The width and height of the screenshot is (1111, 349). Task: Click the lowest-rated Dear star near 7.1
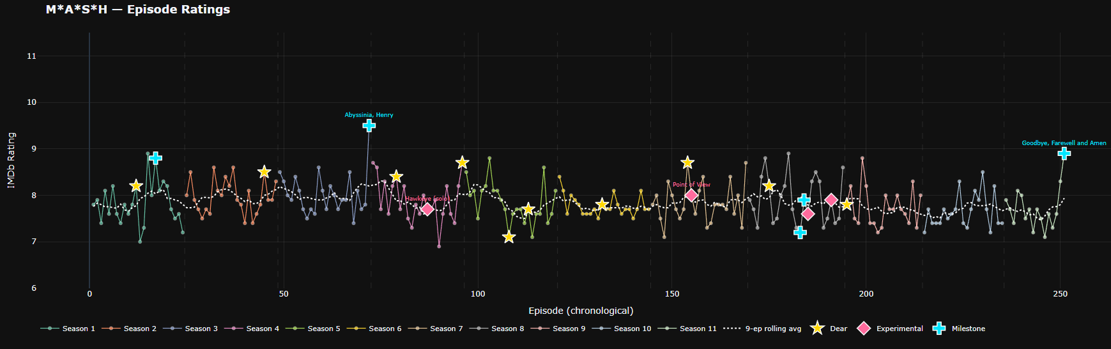tap(509, 237)
